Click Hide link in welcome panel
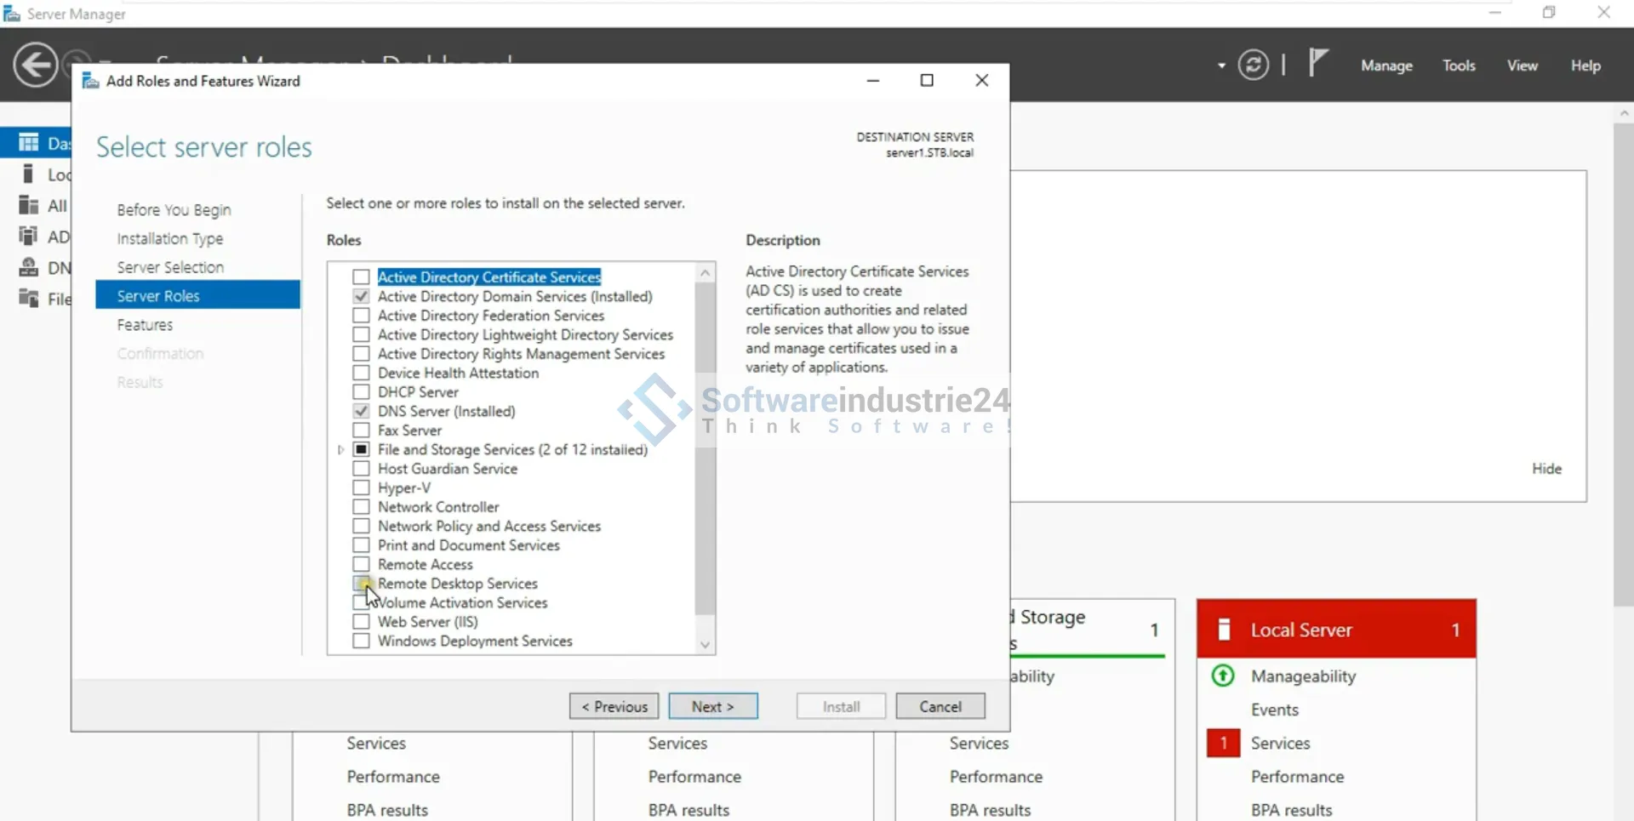Image resolution: width=1634 pixels, height=821 pixels. pos(1546,469)
